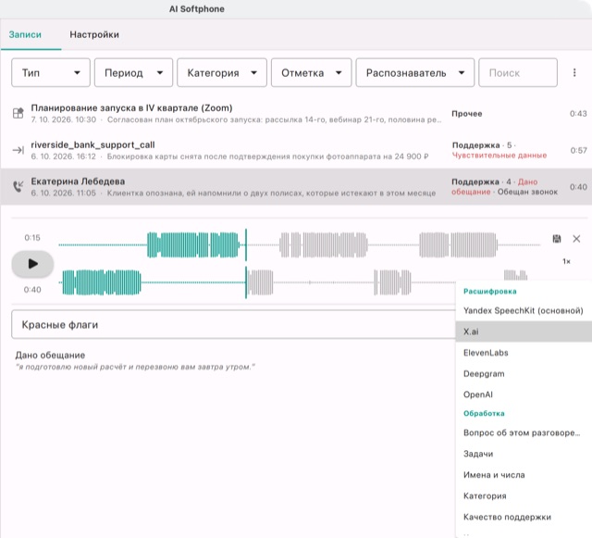Click the imported file arrow icon for riverside_bank_support_call
The height and width of the screenshot is (538, 592).
pos(18,150)
